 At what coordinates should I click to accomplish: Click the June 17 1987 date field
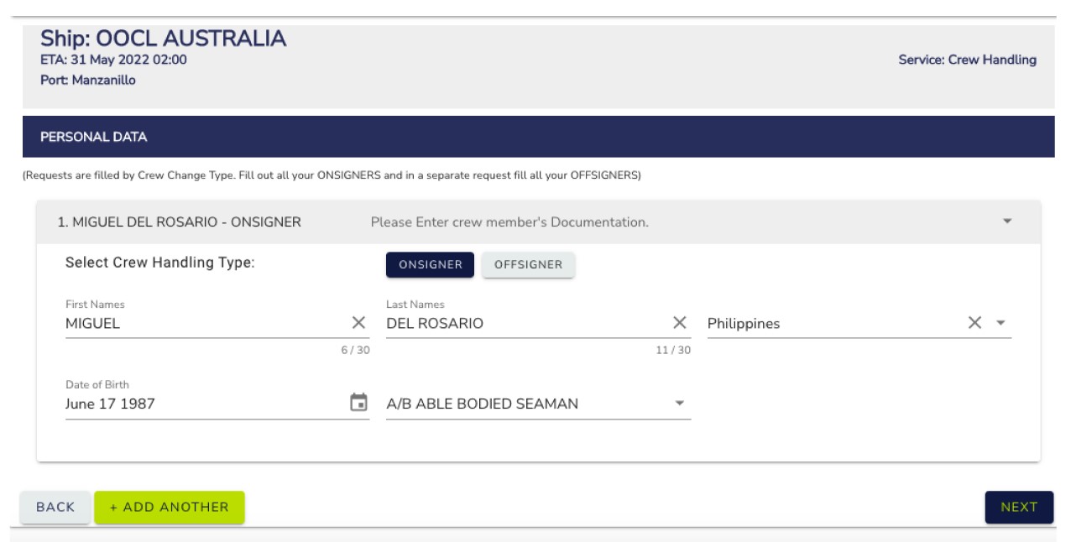(201, 404)
